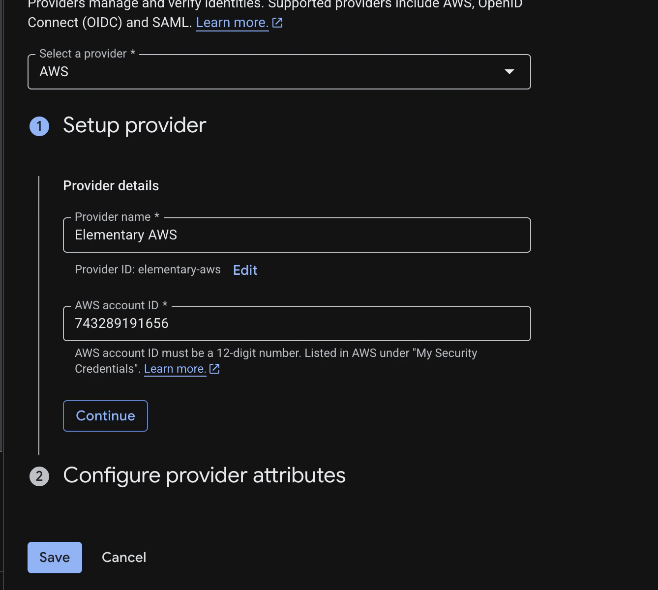
Task: Click the external link icon beside top Learn more
Action: pos(278,22)
